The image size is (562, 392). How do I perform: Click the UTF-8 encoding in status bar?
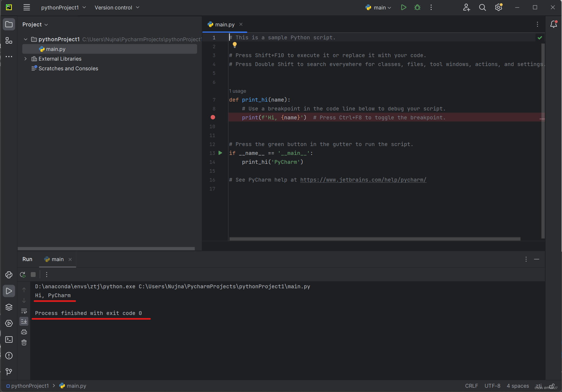pyautogui.click(x=492, y=386)
